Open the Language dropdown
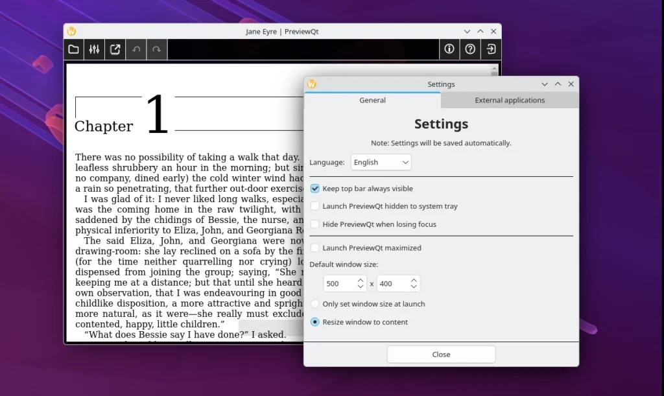 [381, 162]
